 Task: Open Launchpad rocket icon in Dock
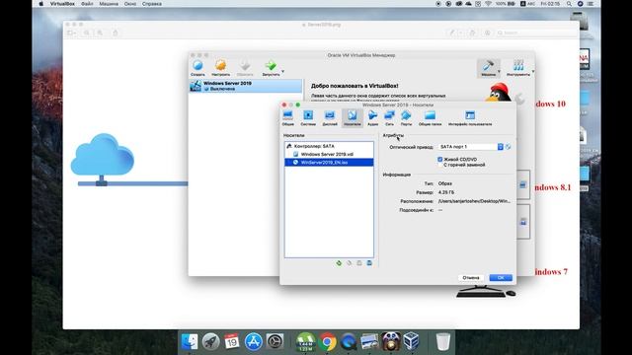click(x=210, y=342)
